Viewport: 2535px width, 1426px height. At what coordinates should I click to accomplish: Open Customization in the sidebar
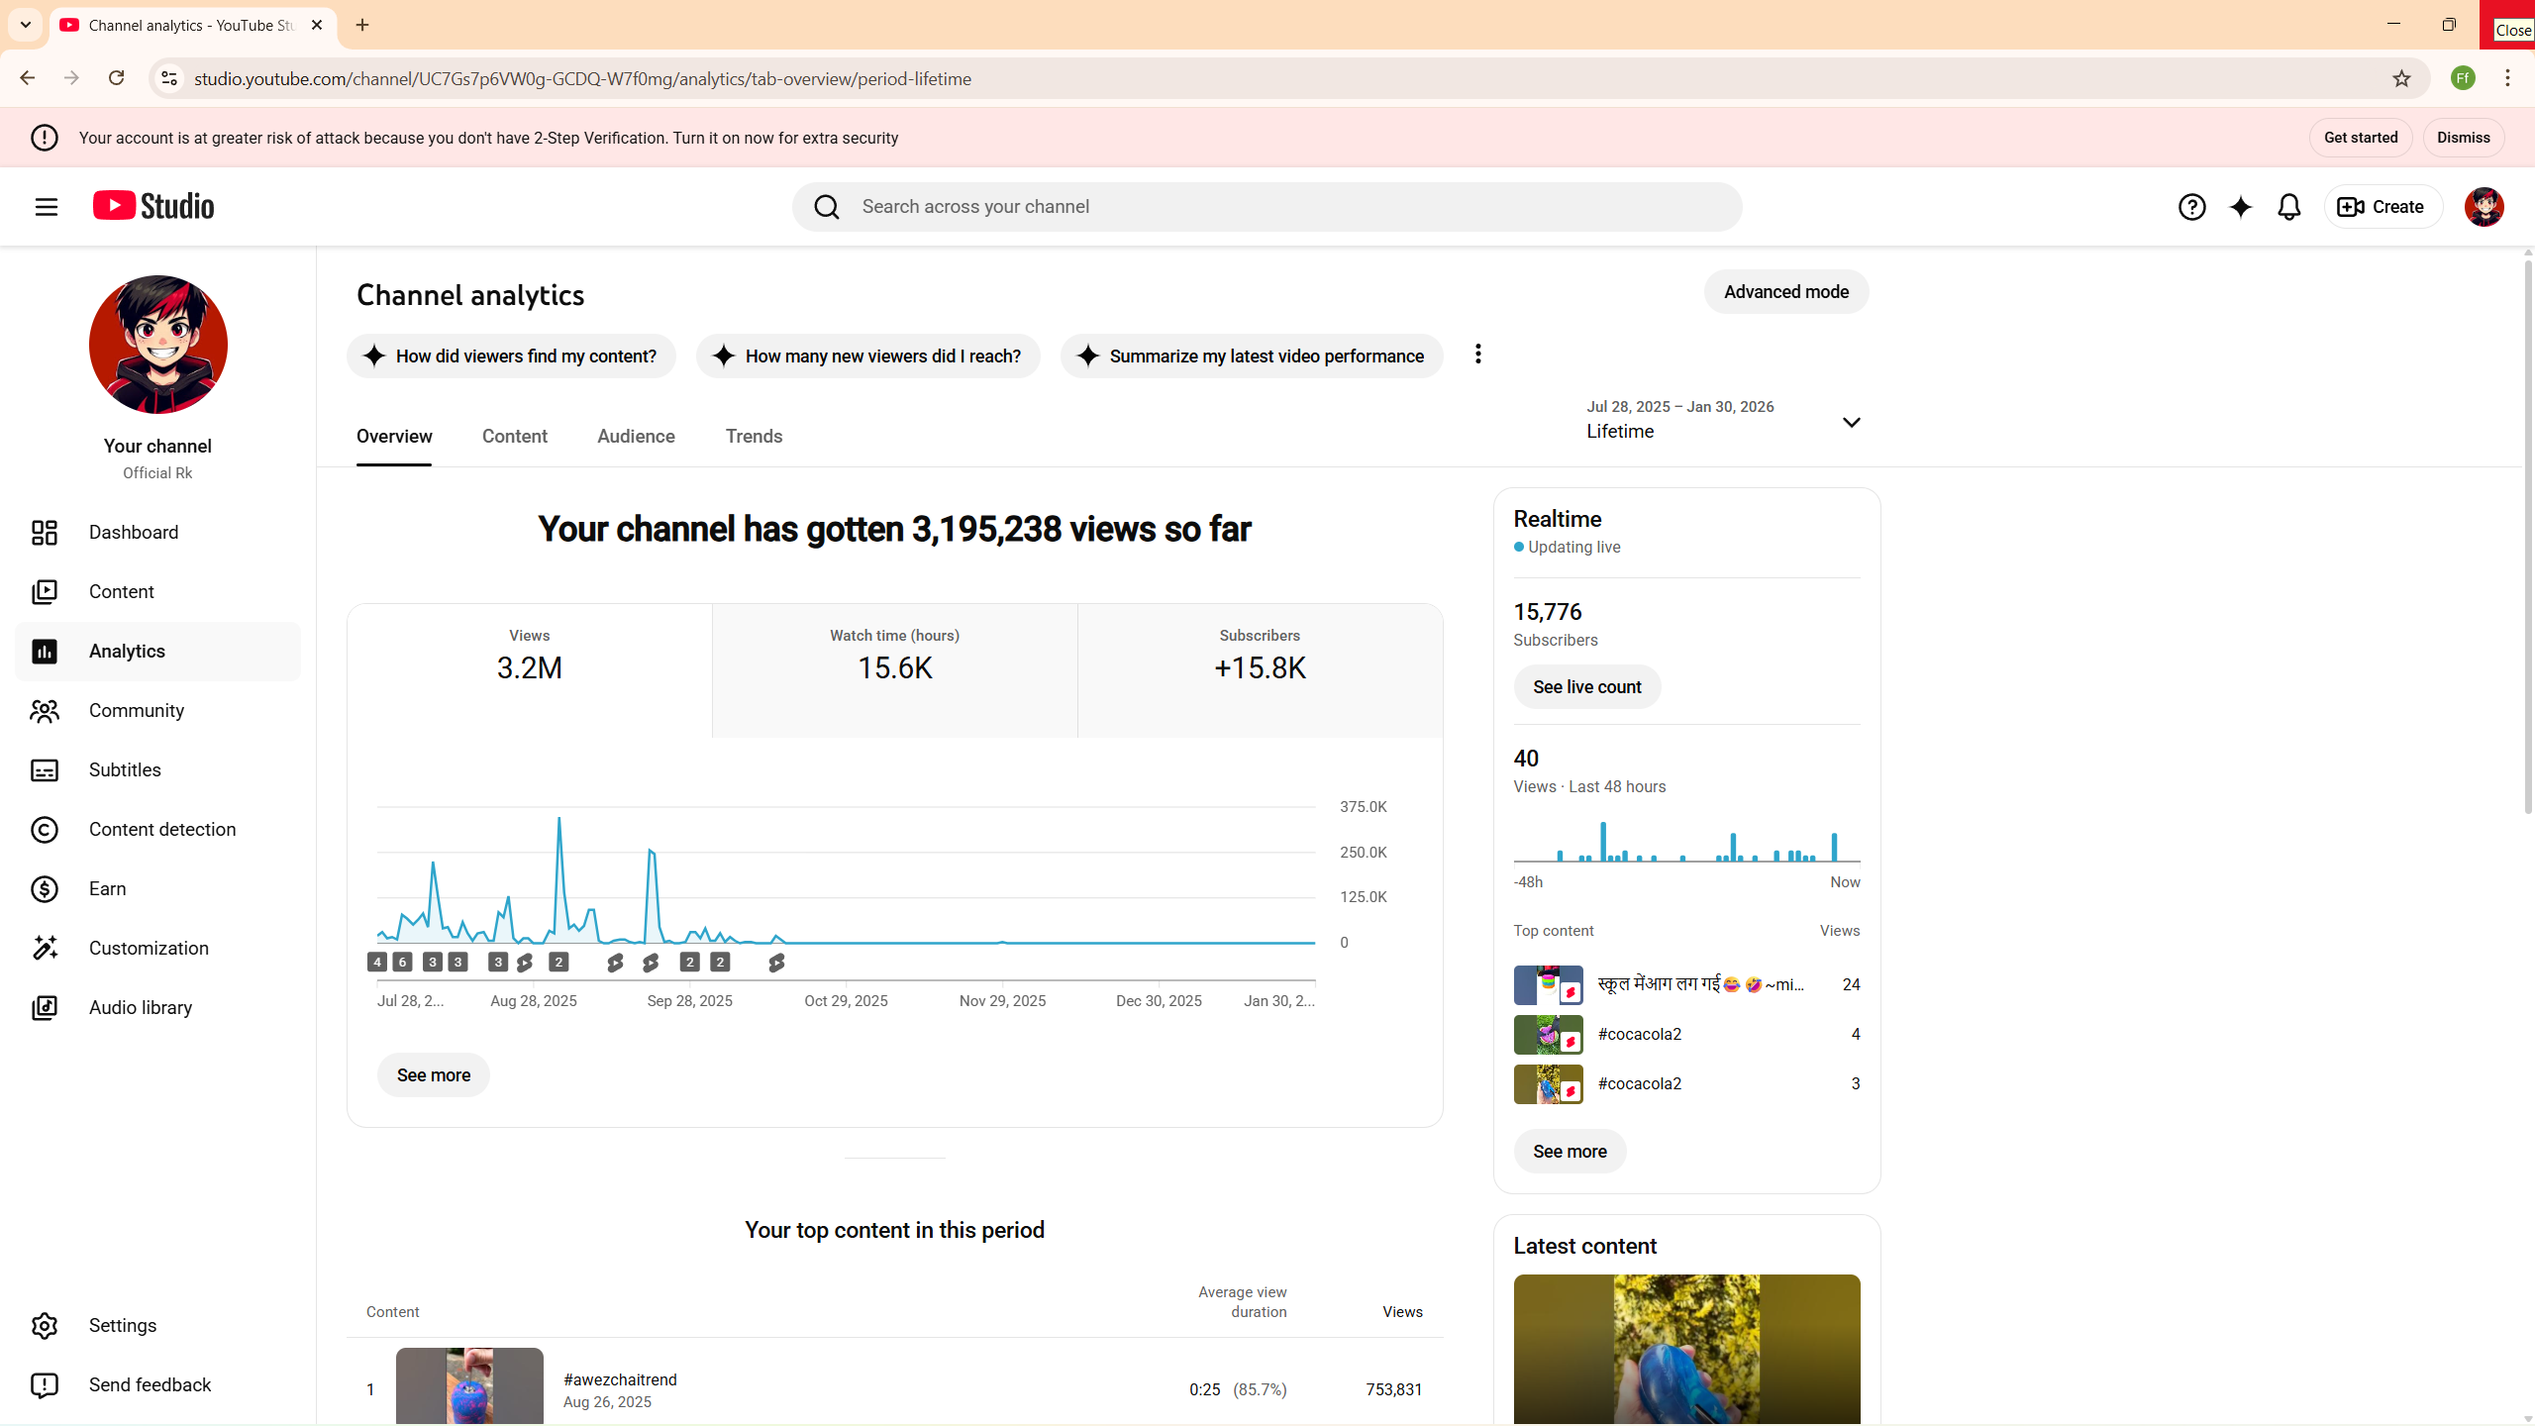(x=149, y=948)
